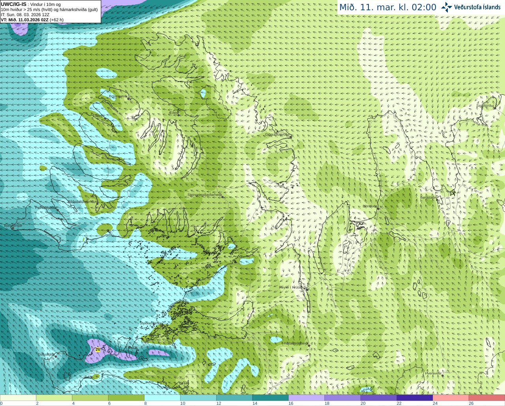Click the 24–26 m/s light pink legend swatch

coord(451,398)
